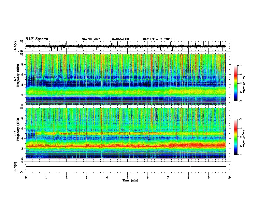
Task: Click the ch.1 voltage waveform trace
Action: tap(125, 46)
